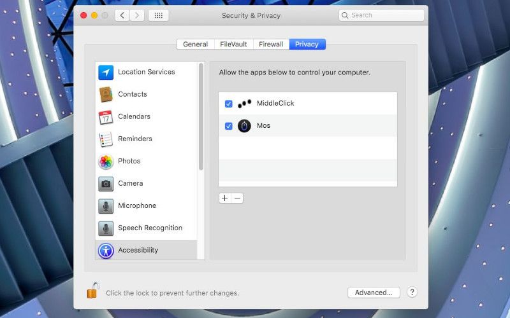Viewport: 510px width, 318px height.
Task: Click the Mos mouse app icon
Action: click(x=244, y=125)
